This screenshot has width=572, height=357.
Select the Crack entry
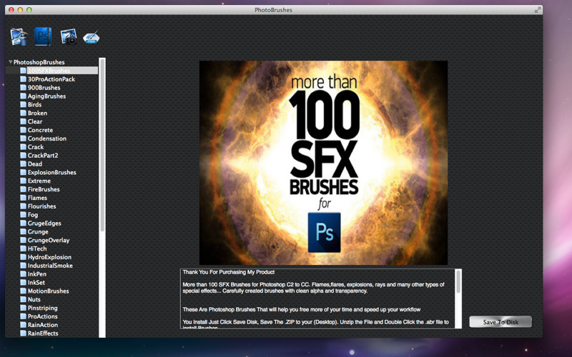click(36, 147)
